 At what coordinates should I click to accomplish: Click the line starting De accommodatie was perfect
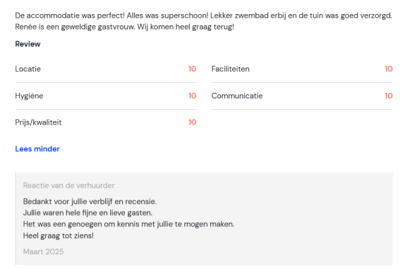coord(204,15)
